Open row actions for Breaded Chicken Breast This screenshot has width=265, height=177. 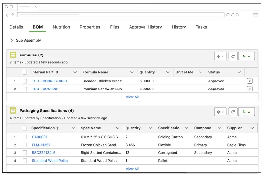pyautogui.click(x=250, y=81)
